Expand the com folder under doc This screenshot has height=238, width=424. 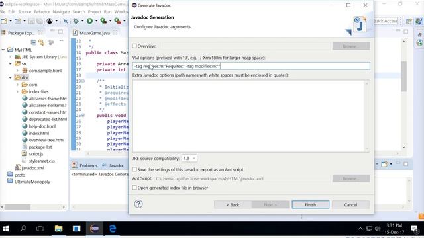point(18,85)
